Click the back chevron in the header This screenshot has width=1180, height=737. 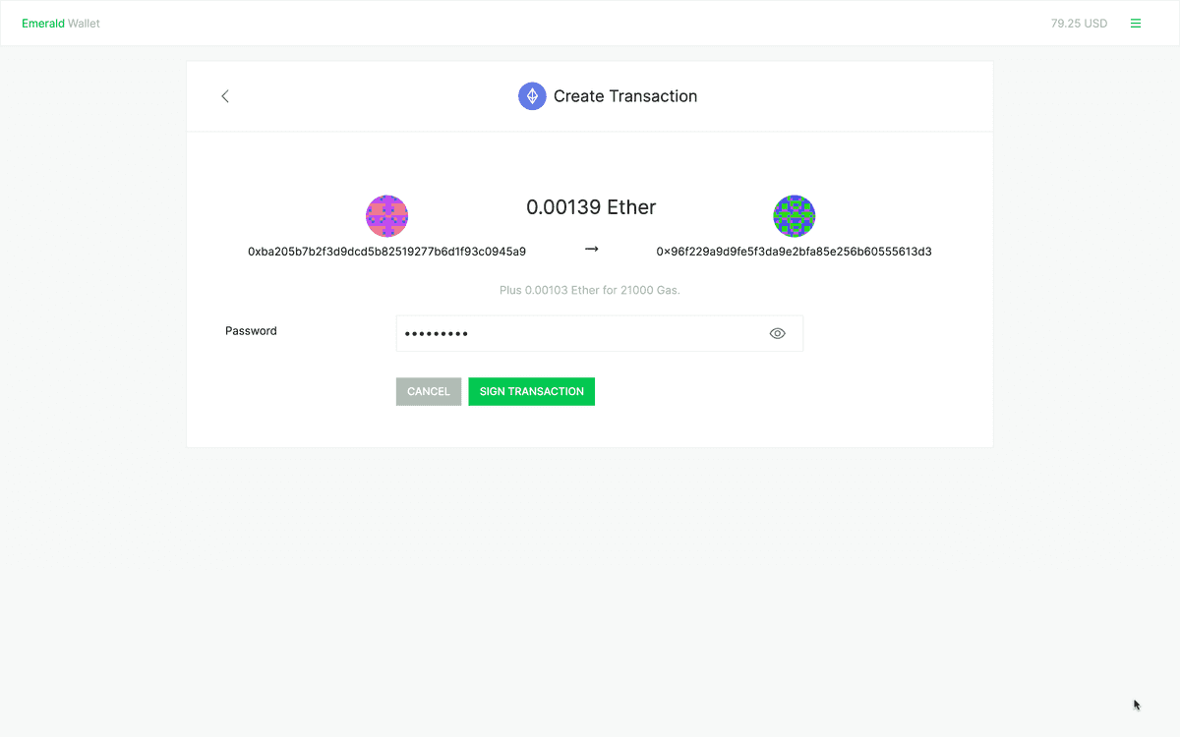pyautogui.click(x=224, y=96)
